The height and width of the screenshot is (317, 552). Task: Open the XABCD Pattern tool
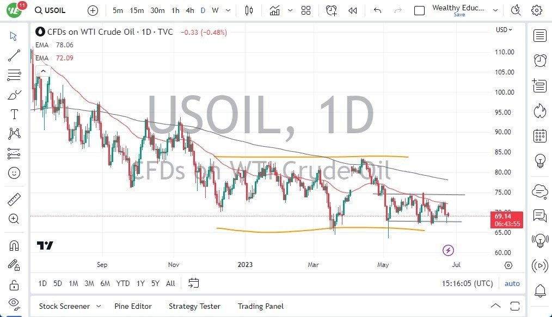pos(15,134)
